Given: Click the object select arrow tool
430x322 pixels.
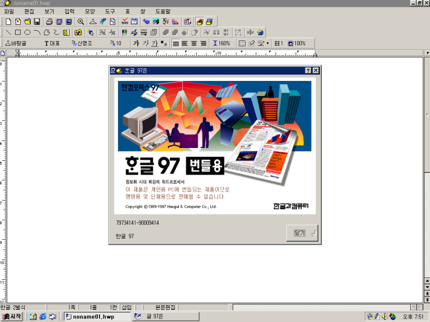Looking at the screenshot, I should (x=90, y=32).
